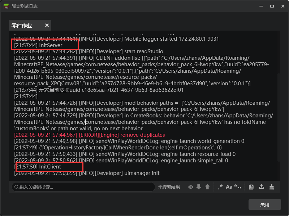Toggle whole-word matching quotes icon
This screenshot has height=216, width=289.
pyautogui.click(x=238, y=187)
